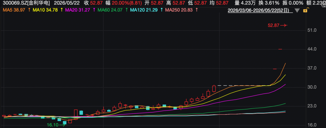The width and height of the screenshot is (326, 128).
Task: Click the 37.0 price axis label
Action: (x=312, y=68)
